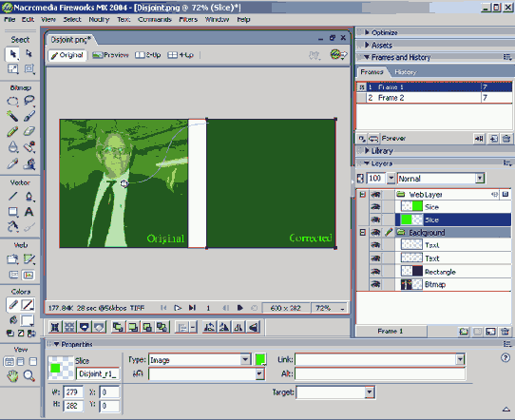The width and height of the screenshot is (515, 420).
Task: Collapse the Web Layer group
Action: (x=362, y=195)
